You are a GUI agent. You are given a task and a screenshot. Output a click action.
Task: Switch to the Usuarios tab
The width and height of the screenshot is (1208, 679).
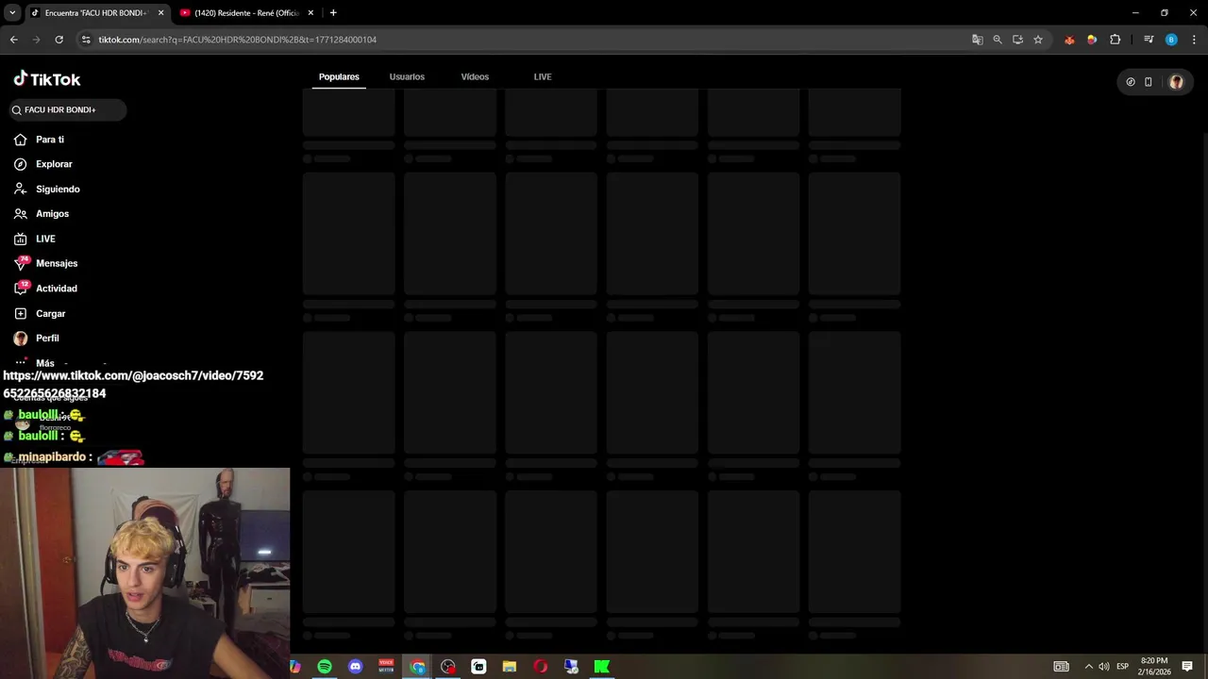[x=407, y=76]
